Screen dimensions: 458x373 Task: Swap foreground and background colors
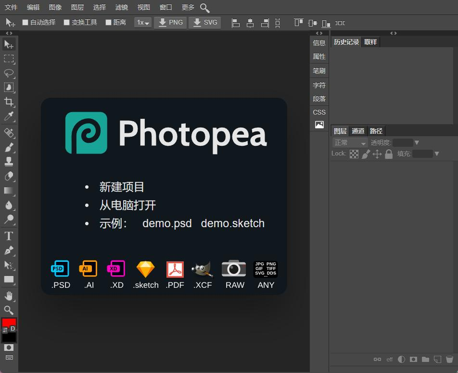(x=5, y=330)
